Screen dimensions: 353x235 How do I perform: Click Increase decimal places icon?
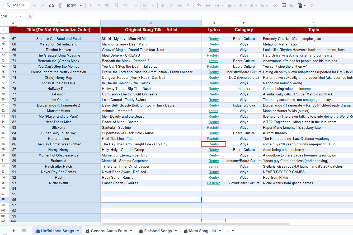[x=116, y=6]
